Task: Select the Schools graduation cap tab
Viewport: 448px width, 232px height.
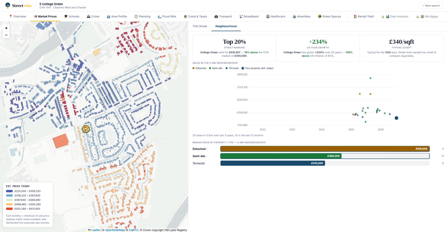Action: 72,16
